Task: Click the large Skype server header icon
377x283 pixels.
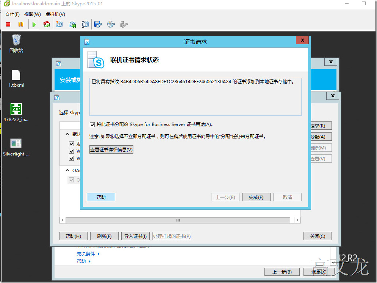Action: tap(96, 60)
